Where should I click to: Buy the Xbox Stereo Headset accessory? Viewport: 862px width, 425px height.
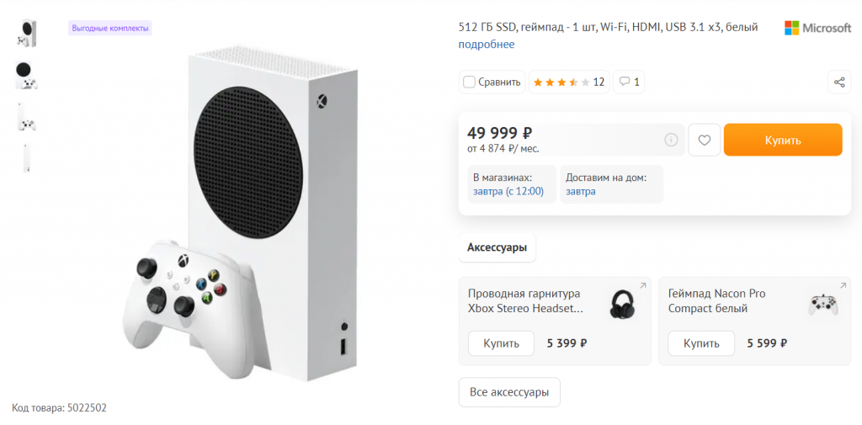[501, 343]
